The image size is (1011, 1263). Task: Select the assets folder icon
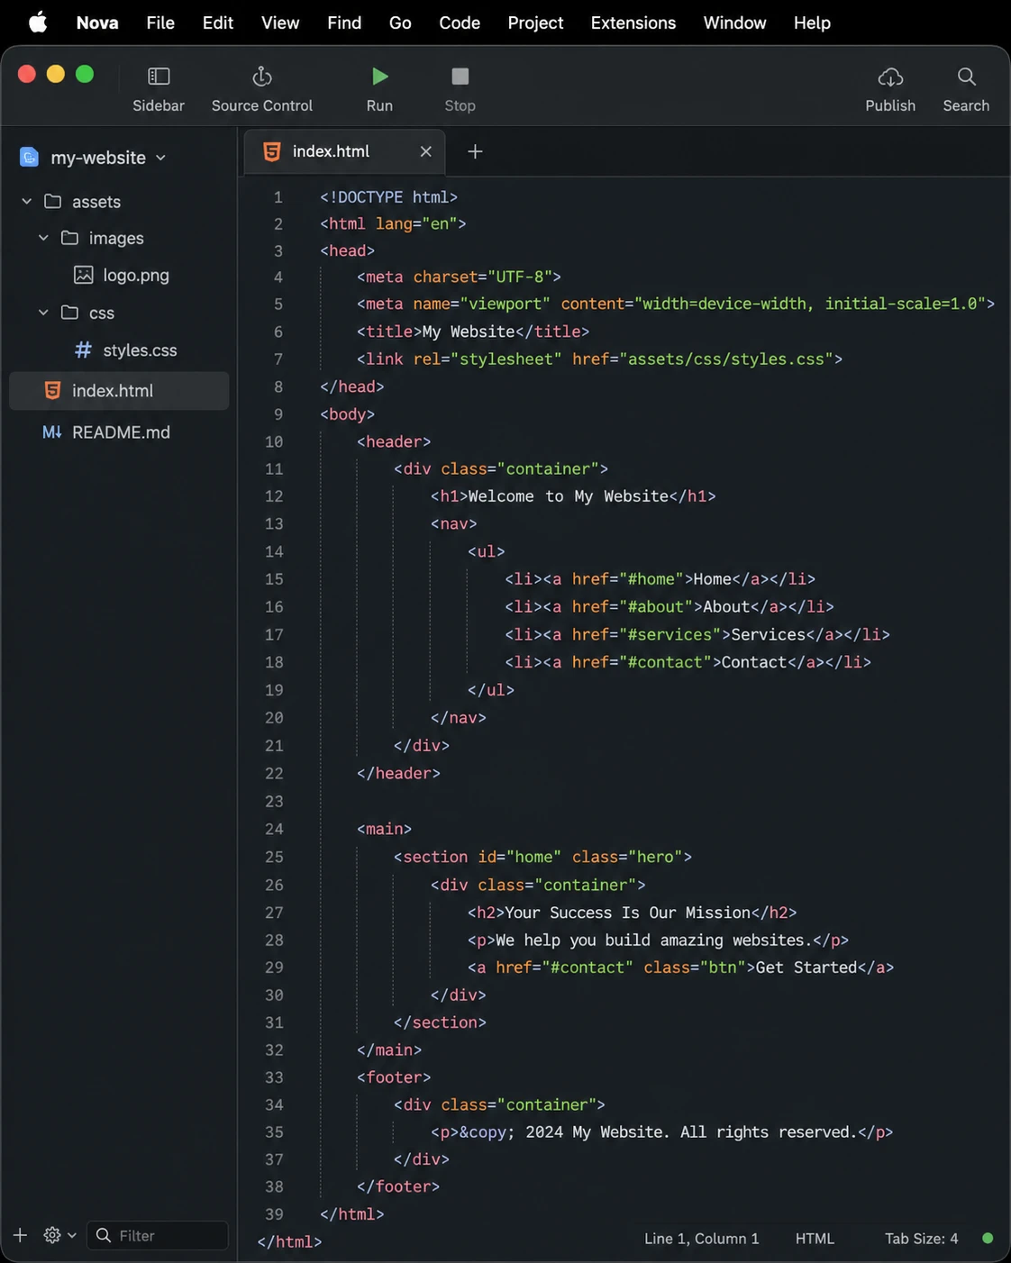pos(53,202)
